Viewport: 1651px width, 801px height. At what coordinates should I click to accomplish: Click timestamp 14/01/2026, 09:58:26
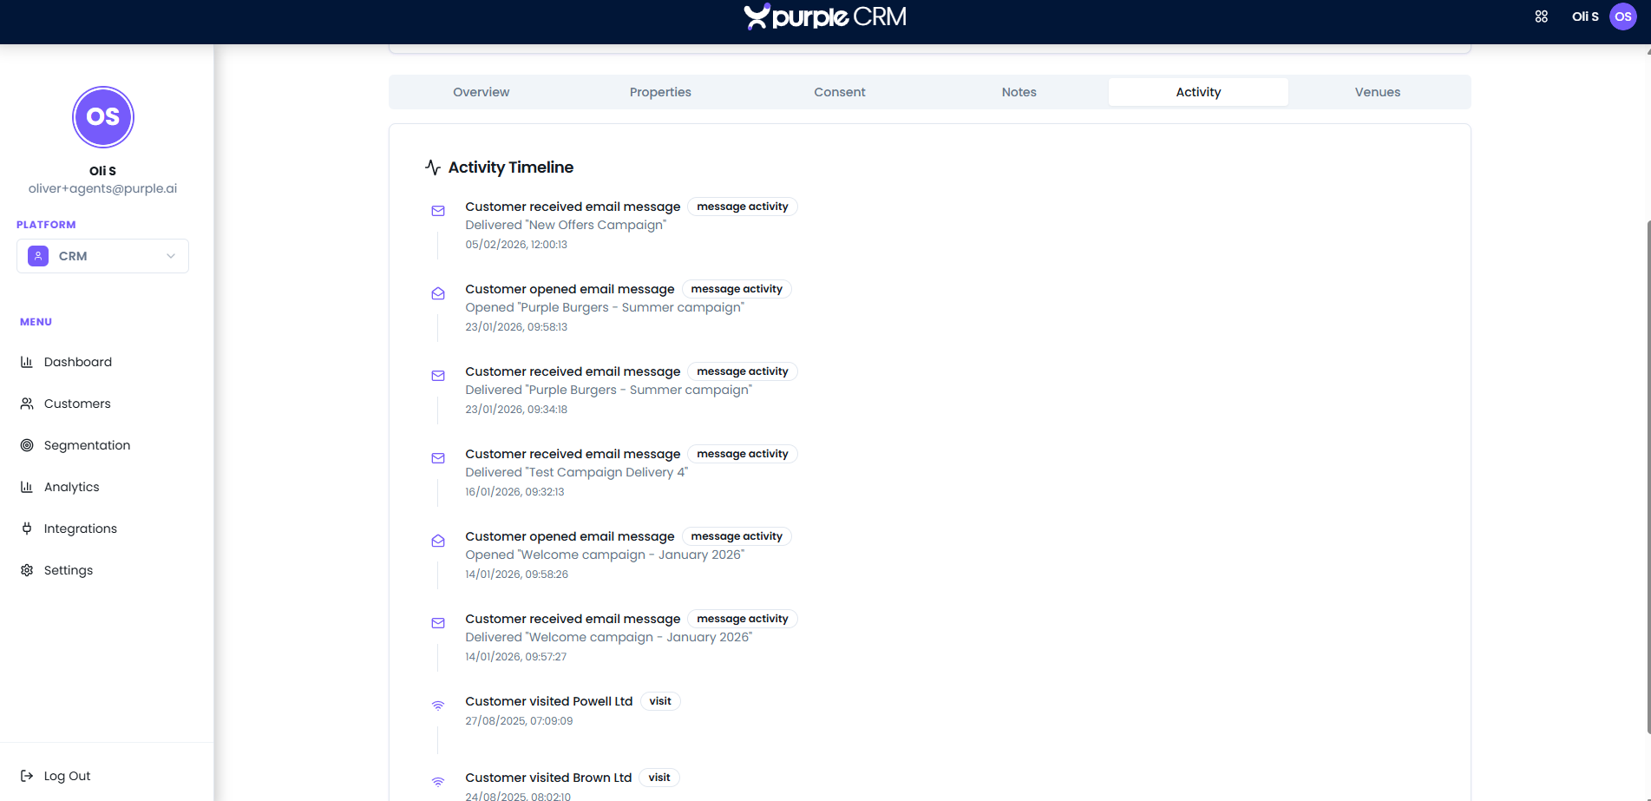[x=516, y=574]
